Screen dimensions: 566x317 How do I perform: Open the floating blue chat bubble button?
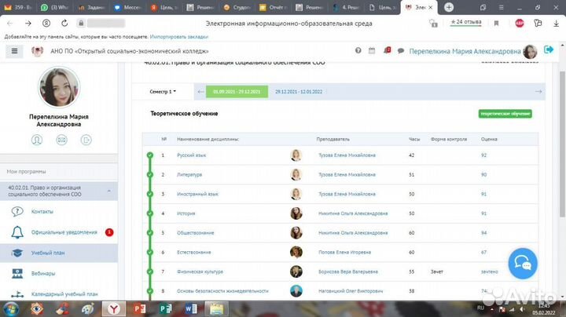click(523, 264)
